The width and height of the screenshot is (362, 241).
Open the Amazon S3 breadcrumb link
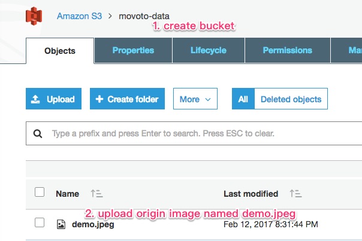pyautogui.click(x=79, y=16)
